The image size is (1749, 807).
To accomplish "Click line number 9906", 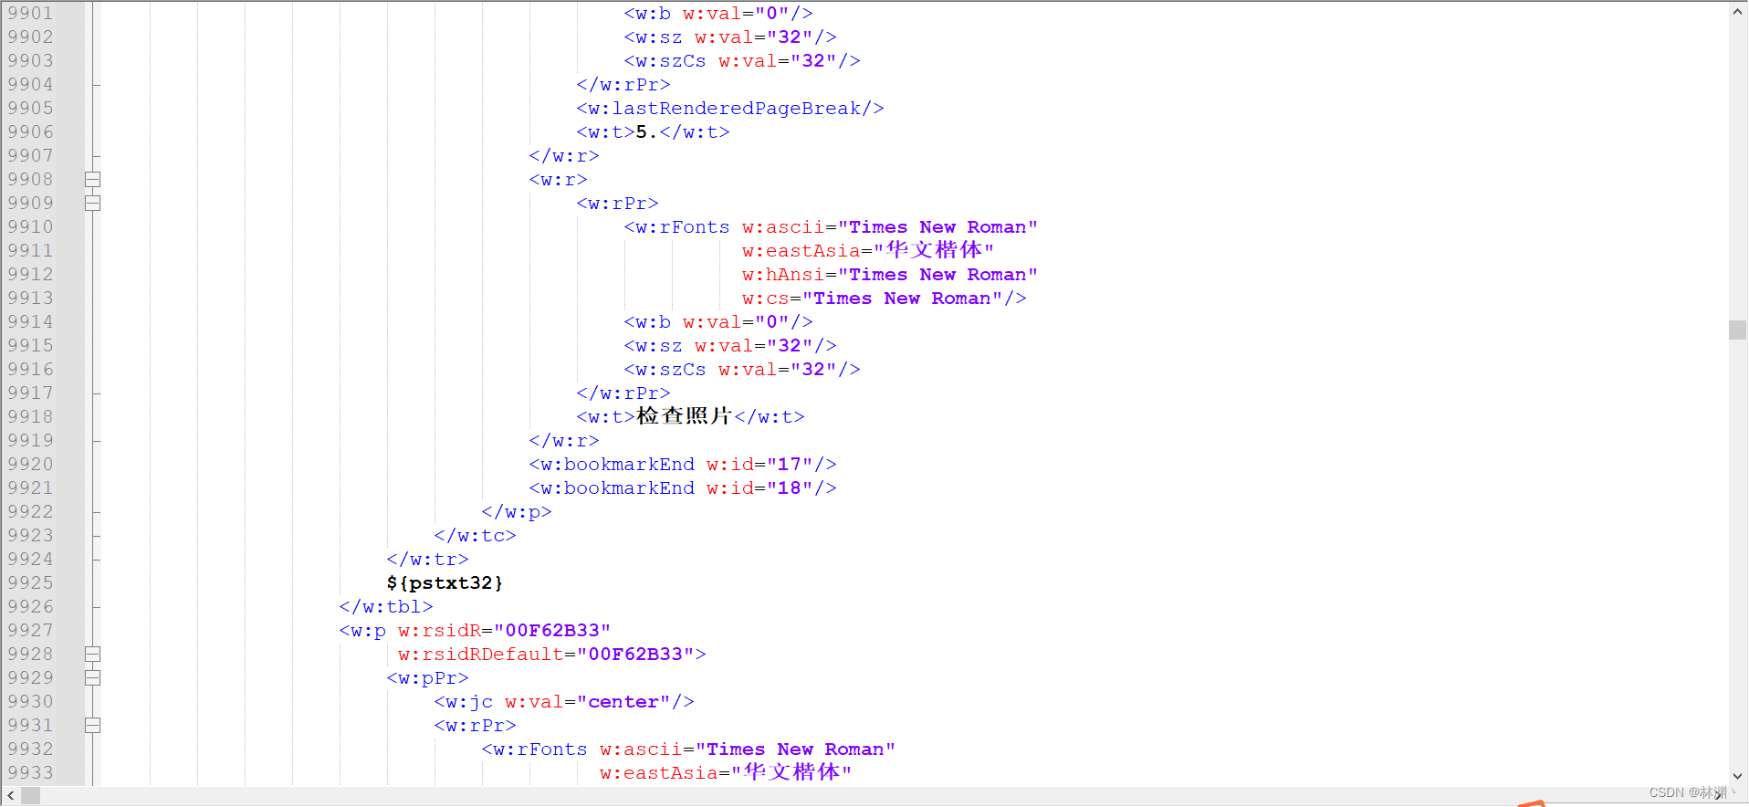I will point(31,132).
